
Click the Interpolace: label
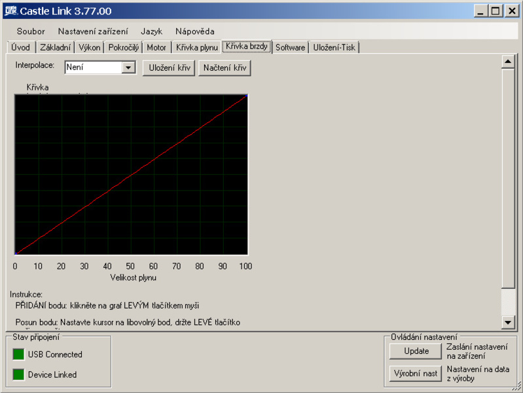point(35,65)
